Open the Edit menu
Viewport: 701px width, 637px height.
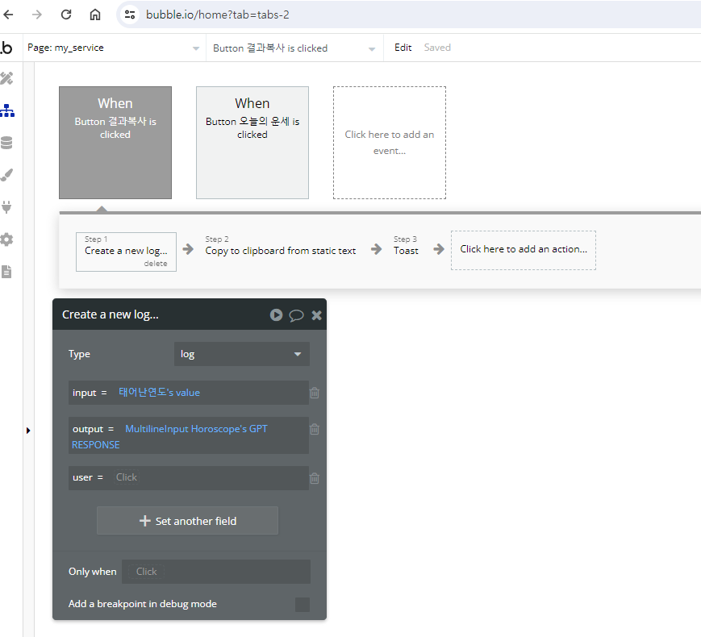(x=403, y=48)
